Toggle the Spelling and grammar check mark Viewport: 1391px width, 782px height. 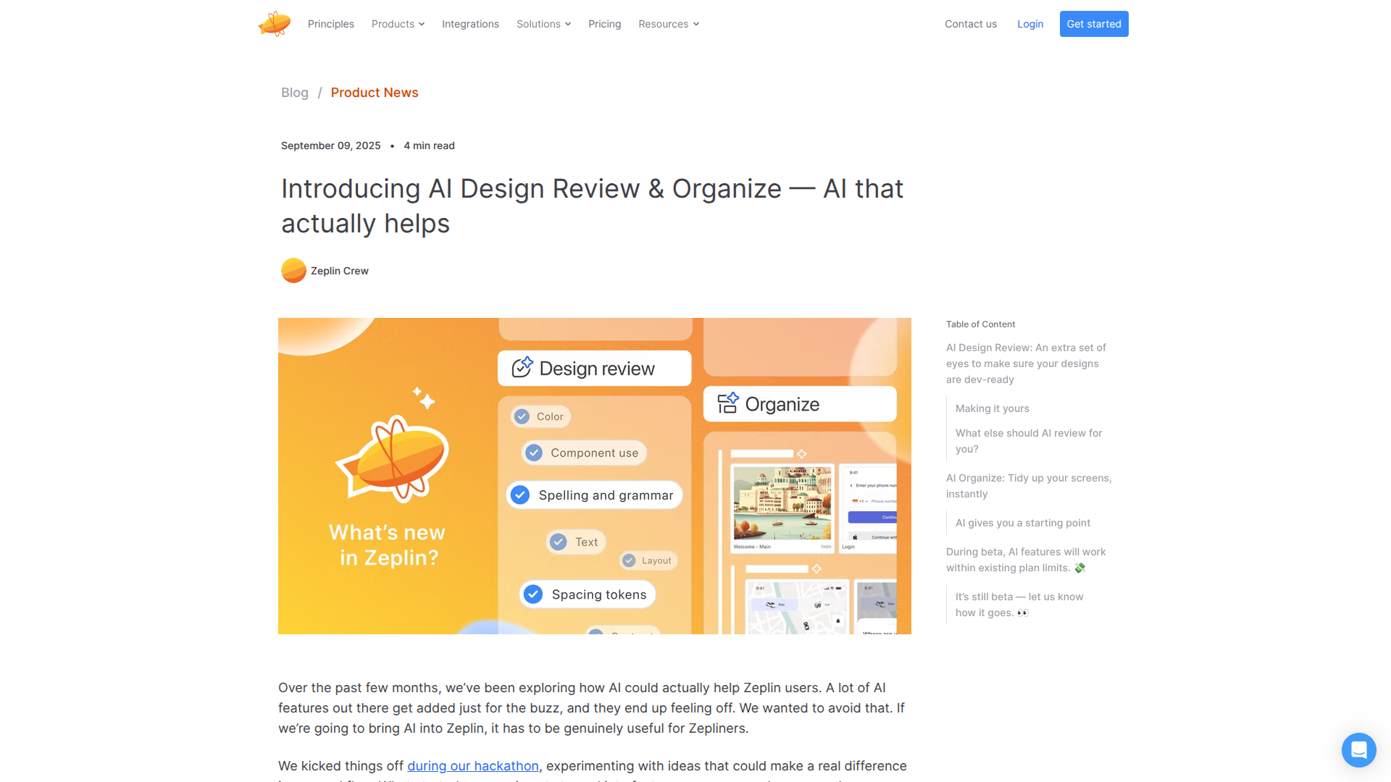pyautogui.click(x=519, y=495)
